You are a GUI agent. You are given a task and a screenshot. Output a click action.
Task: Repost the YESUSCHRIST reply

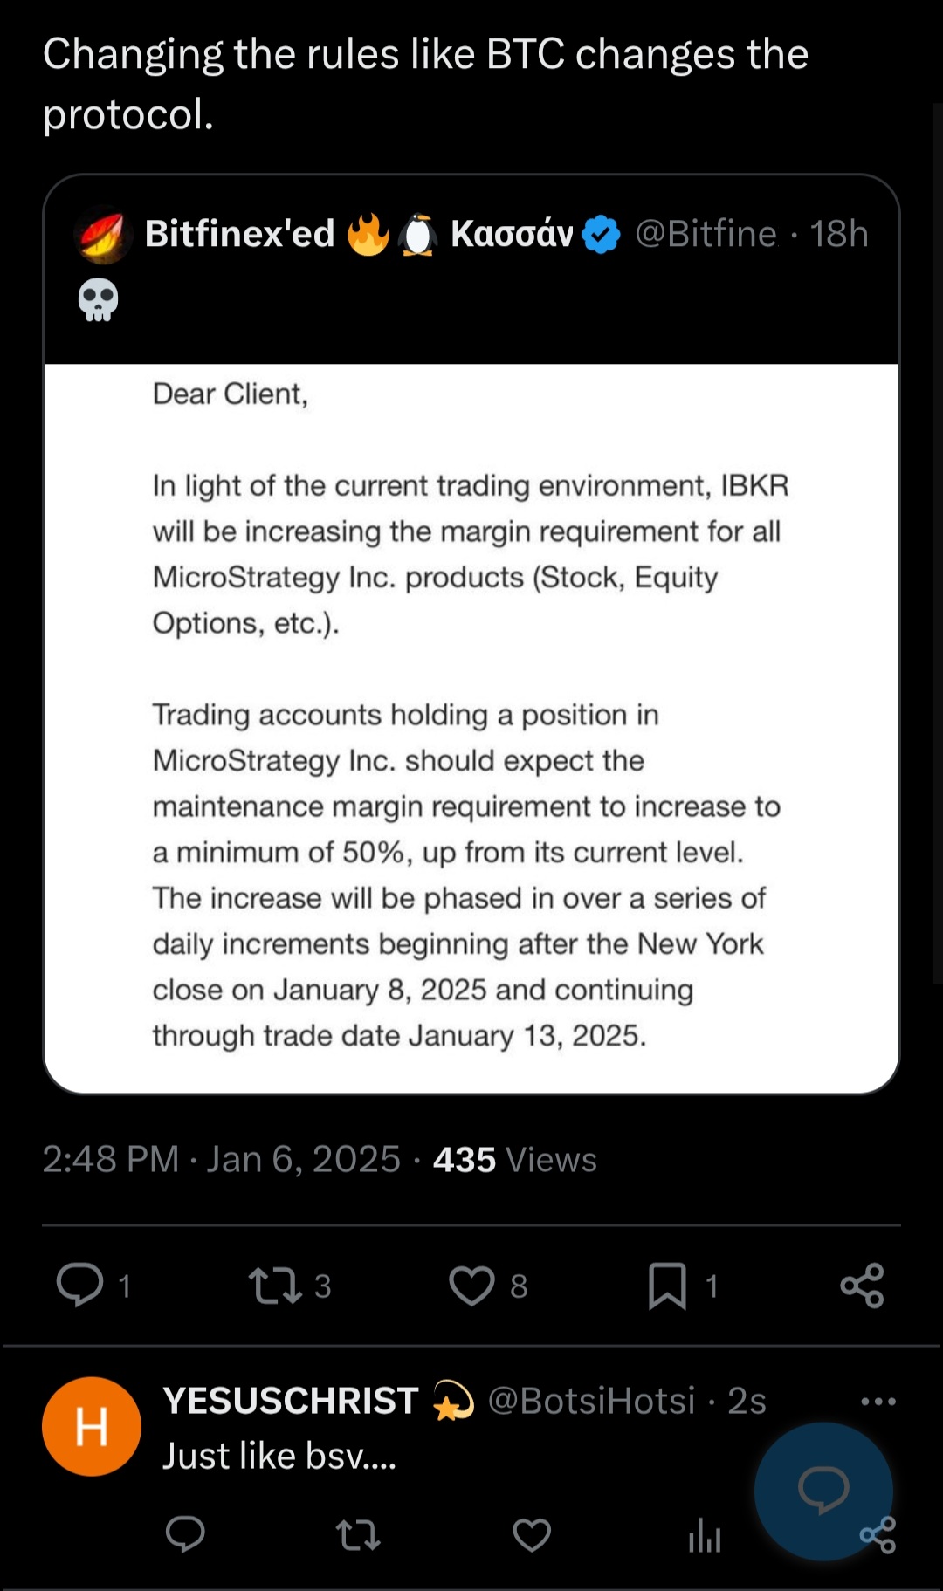[x=358, y=1534]
